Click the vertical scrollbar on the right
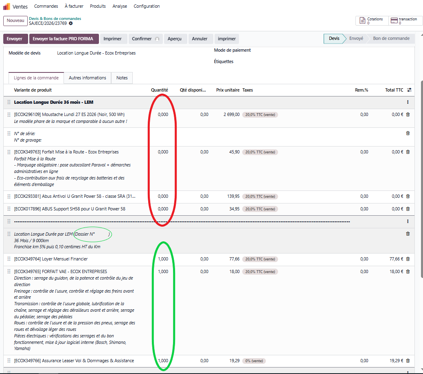423x374 pixels. [x=422, y=179]
